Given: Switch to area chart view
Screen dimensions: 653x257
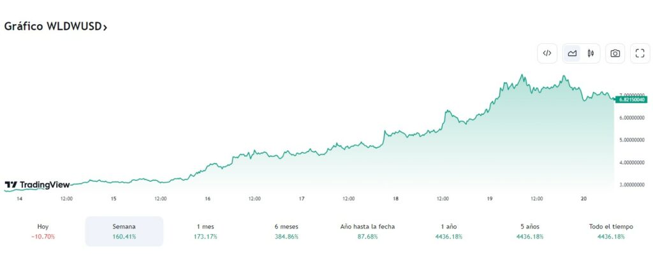Looking at the screenshot, I should (573, 53).
